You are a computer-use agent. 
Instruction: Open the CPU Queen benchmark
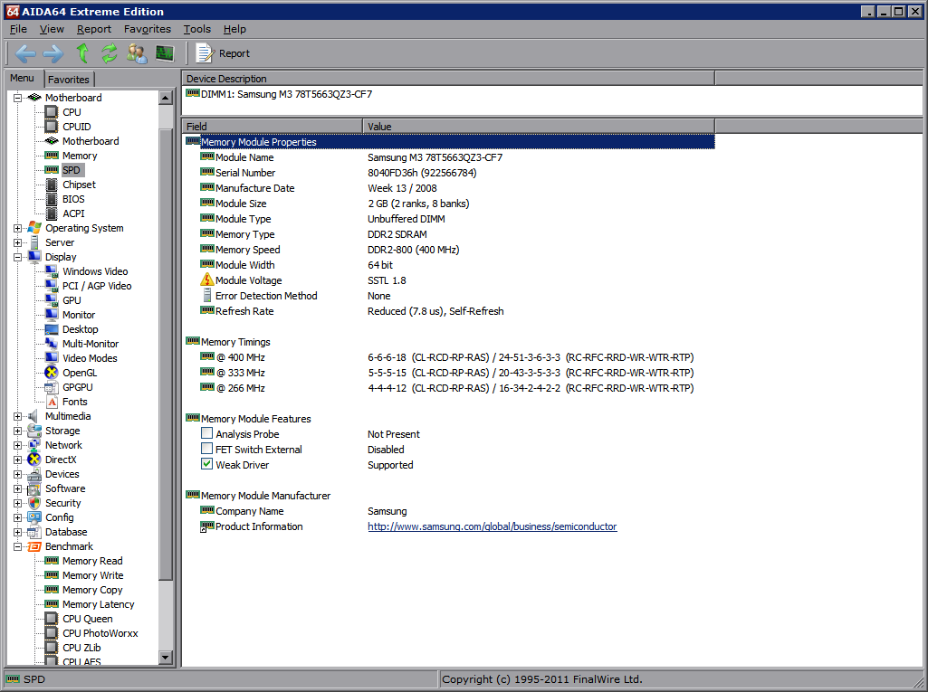coord(87,619)
